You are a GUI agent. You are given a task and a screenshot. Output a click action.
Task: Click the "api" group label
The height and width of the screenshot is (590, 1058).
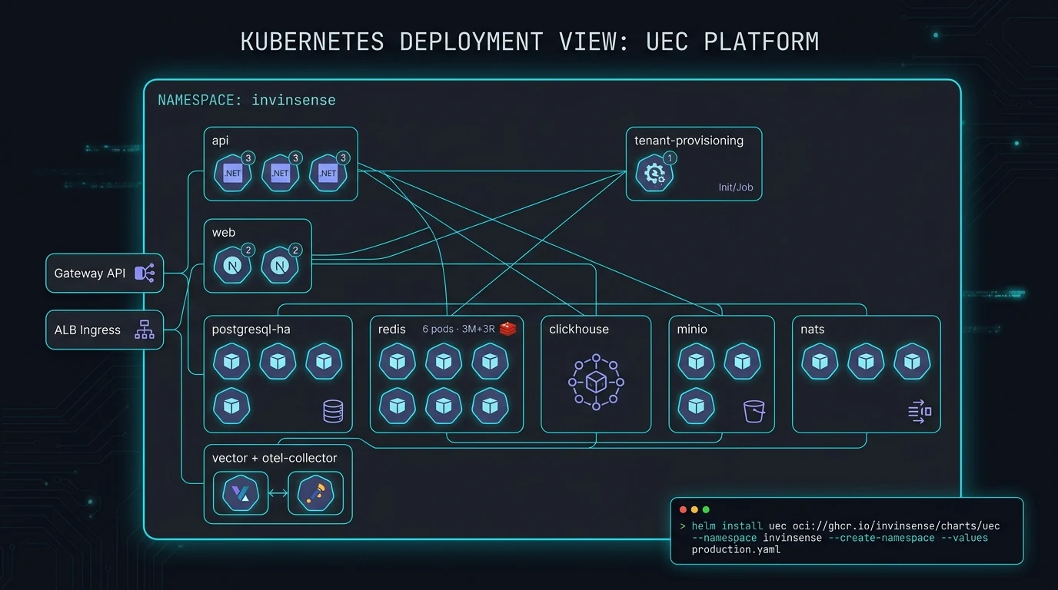coord(221,141)
